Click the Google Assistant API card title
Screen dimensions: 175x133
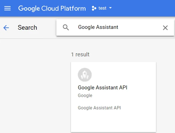click(103, 88)
